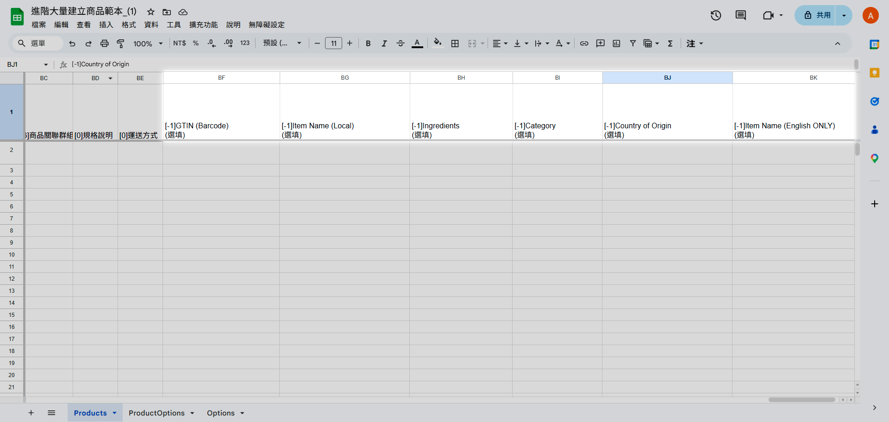Toggle bold formatting

point(368,44)
